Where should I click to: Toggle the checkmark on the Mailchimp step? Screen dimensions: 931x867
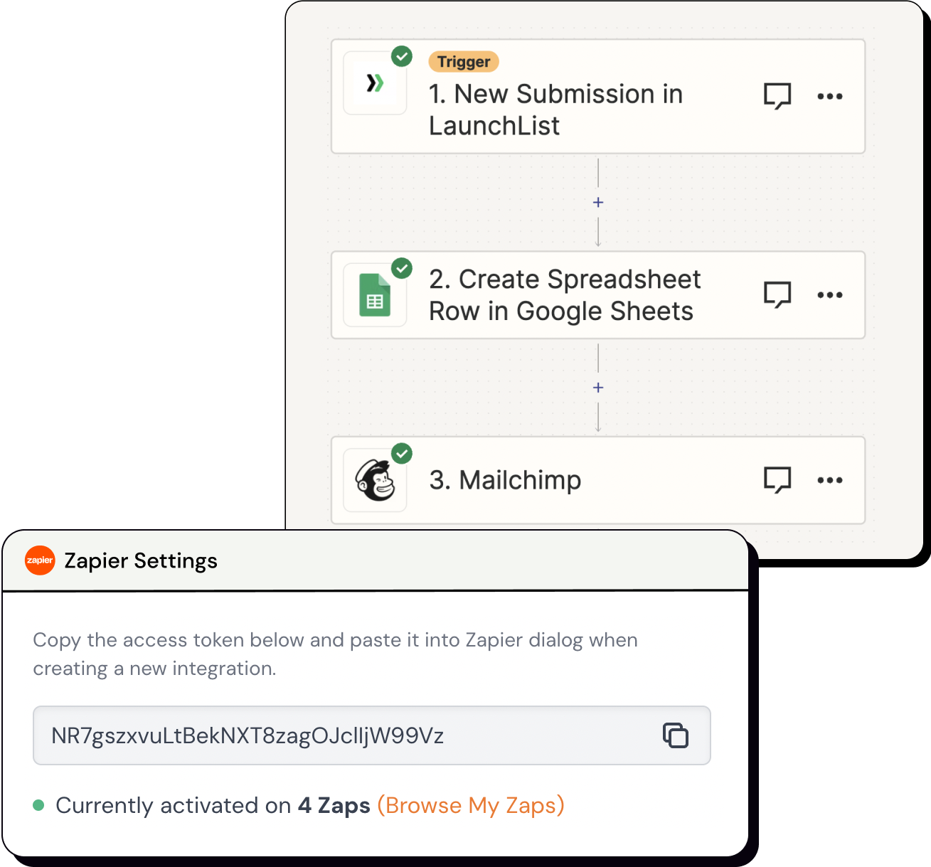[x=402, y=453]
